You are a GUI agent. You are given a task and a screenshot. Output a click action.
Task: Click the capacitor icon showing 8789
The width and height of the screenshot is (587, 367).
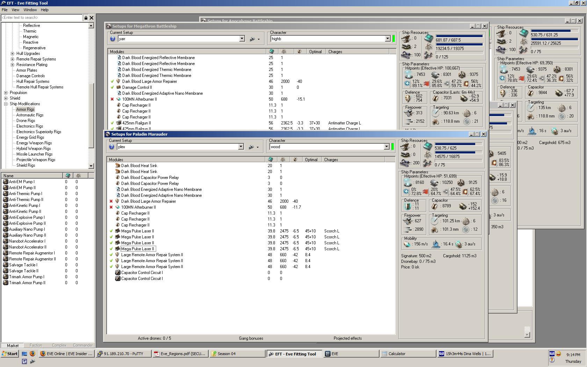435,206
